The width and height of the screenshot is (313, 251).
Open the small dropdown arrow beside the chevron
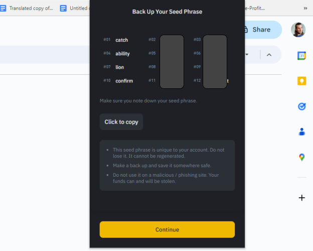tap(247, 55)
